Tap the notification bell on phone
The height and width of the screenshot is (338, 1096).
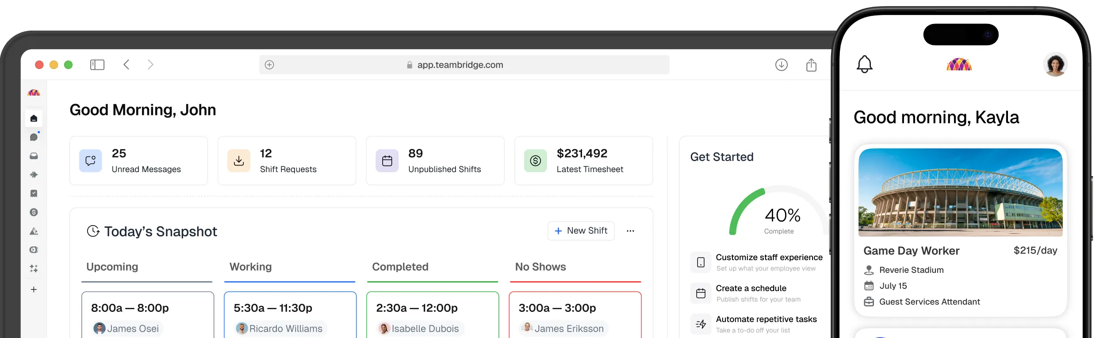point(865,65)
